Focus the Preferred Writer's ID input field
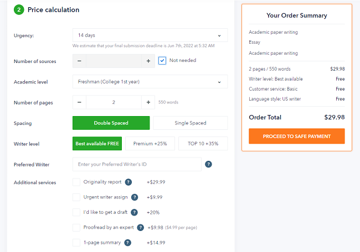The width and height of the screenshot is (360, 252). pos(137,164)
